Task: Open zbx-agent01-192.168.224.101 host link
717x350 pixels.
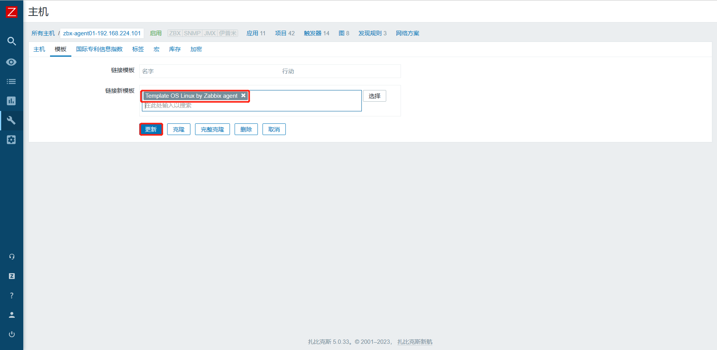Action: [102, 33]
